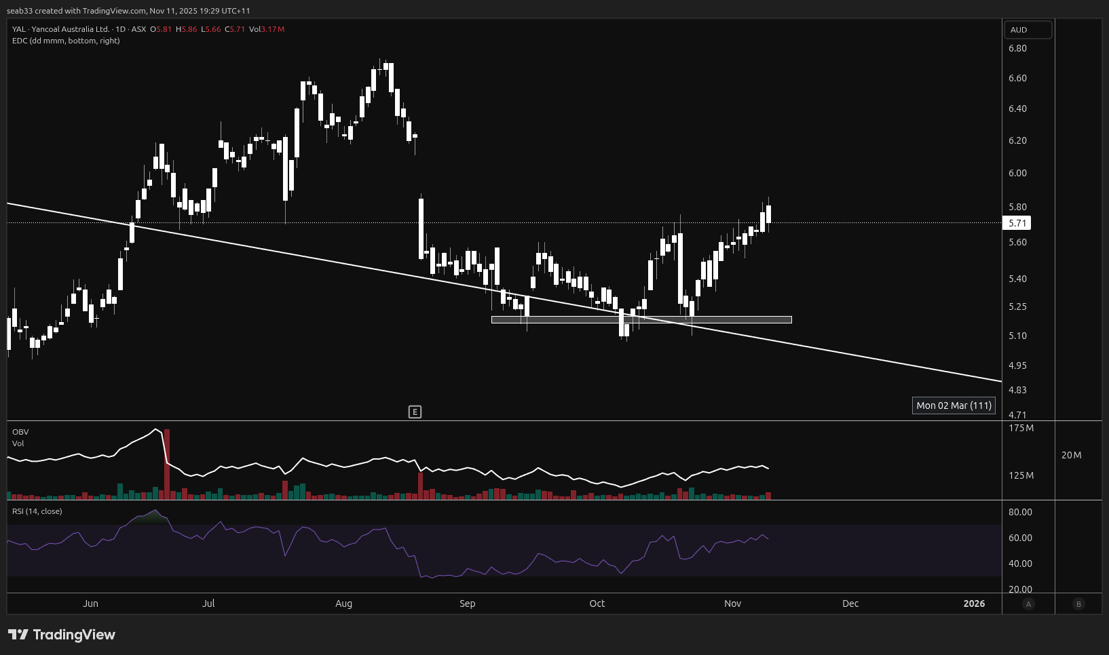Click the 6.00 price axis label
The image size is (1109, 655).
1017,173
